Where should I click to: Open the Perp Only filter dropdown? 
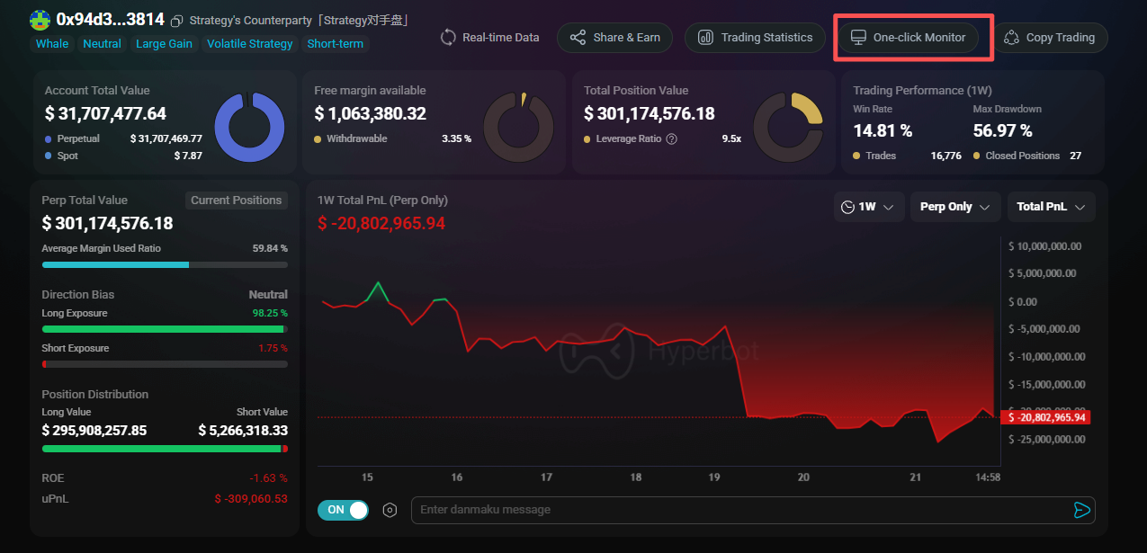(954, 207)
